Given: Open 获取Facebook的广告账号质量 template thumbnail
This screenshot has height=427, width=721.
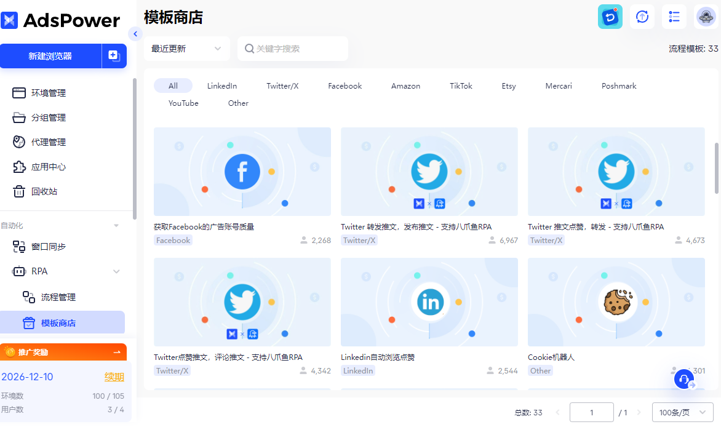Looking at the screenshot, I should tap(242, 172).
